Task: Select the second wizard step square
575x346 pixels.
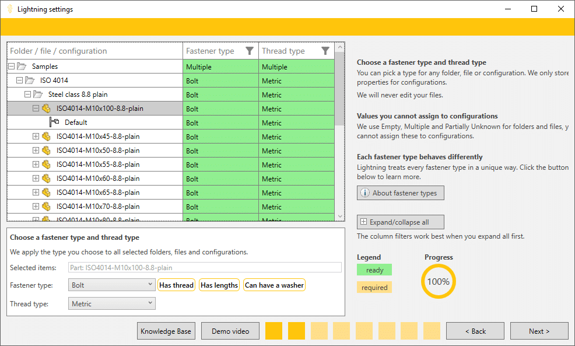Action: 296,331
